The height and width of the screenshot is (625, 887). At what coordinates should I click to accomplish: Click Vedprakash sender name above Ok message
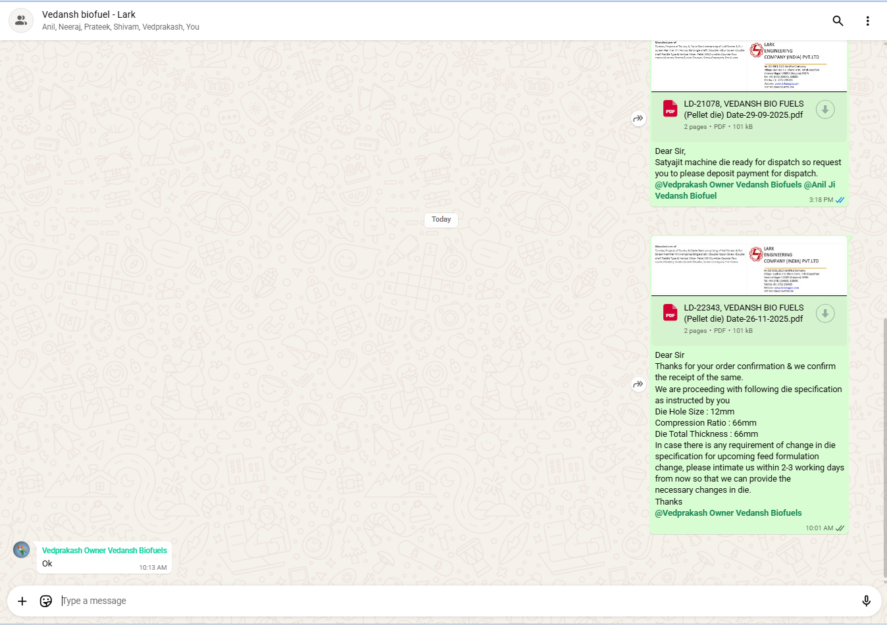tap(104, 551)
